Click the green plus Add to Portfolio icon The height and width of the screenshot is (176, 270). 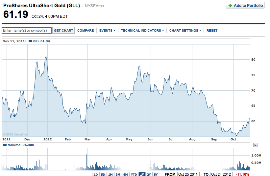coord(230,5)
